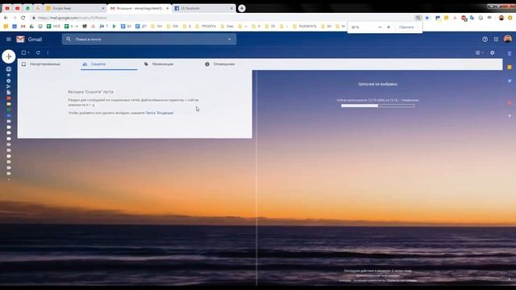Switch to first pinned YouTube tab

tap(7, 8)
